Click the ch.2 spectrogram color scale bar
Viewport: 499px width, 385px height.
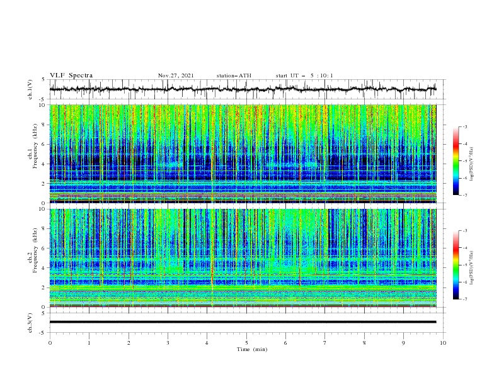coord(456,265)
